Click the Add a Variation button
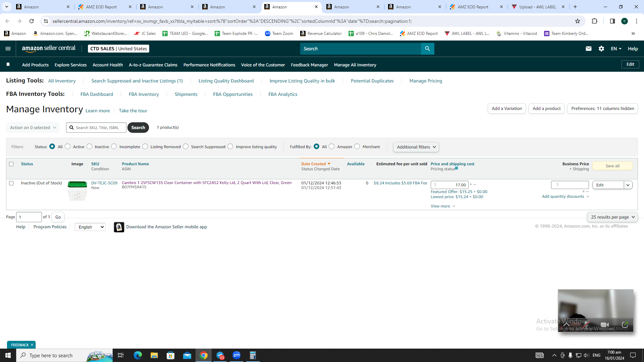The width and height of the screenshot is (644, 362). [507, 108]
